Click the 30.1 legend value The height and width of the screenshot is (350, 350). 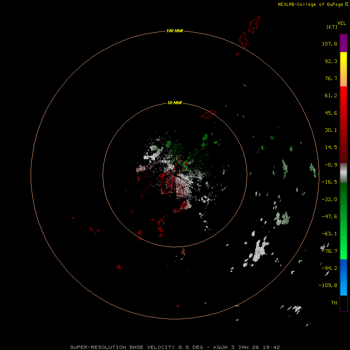click(331, 130)
